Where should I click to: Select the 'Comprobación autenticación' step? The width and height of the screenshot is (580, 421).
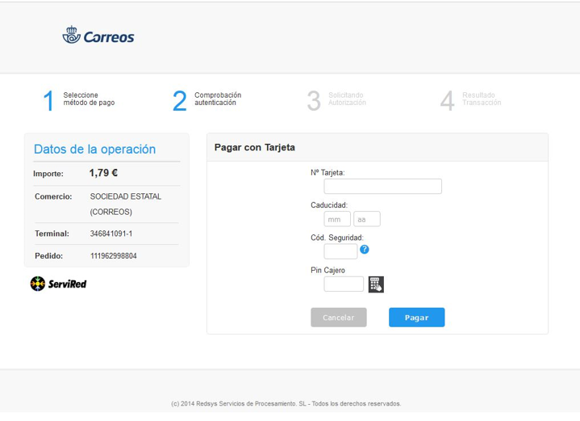[218, 99]
